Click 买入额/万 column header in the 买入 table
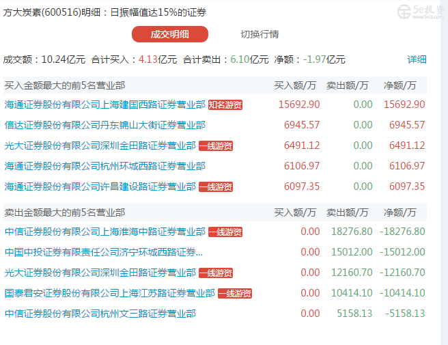The width and height of the screenshot is (448, 345). tap(295, 85)
